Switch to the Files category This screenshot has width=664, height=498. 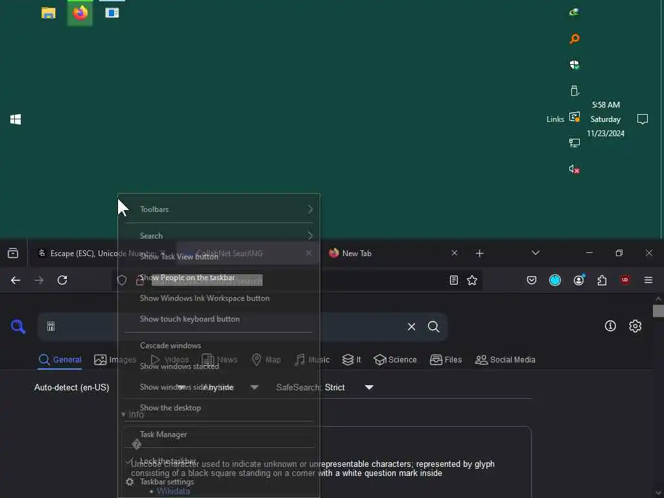[445, 359]
